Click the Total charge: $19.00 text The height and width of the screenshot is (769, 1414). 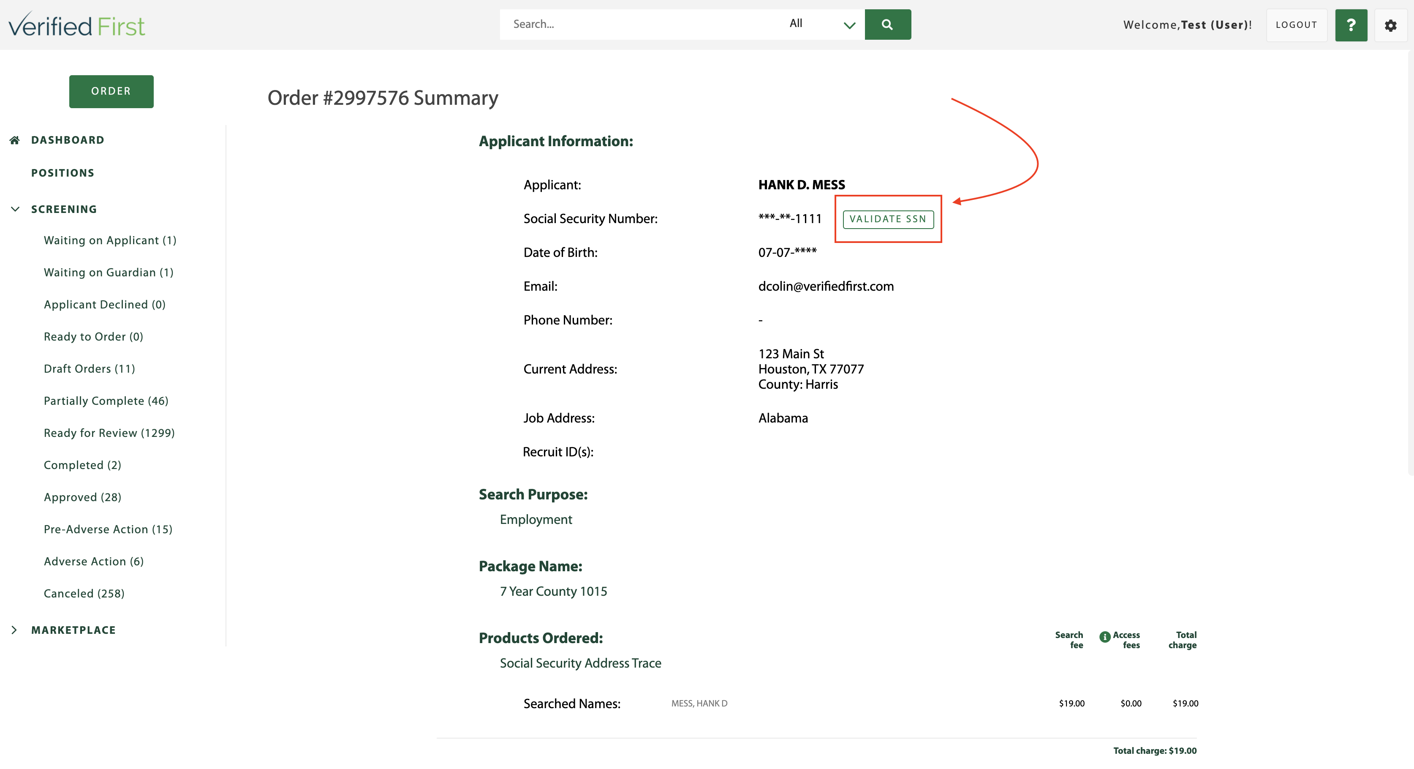[x=1154, y=751]
